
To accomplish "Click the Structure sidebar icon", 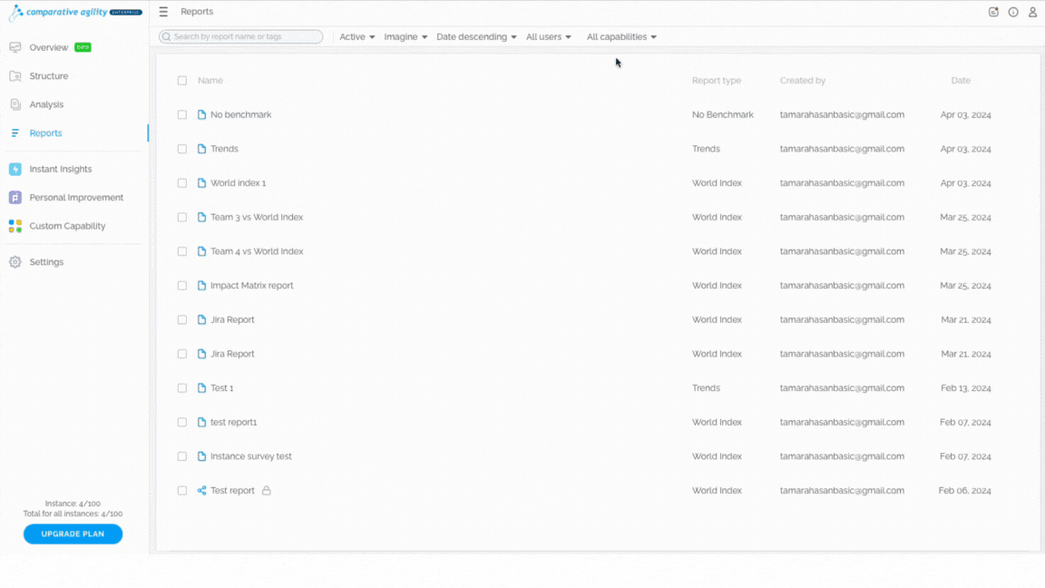I will coord(15,76).
